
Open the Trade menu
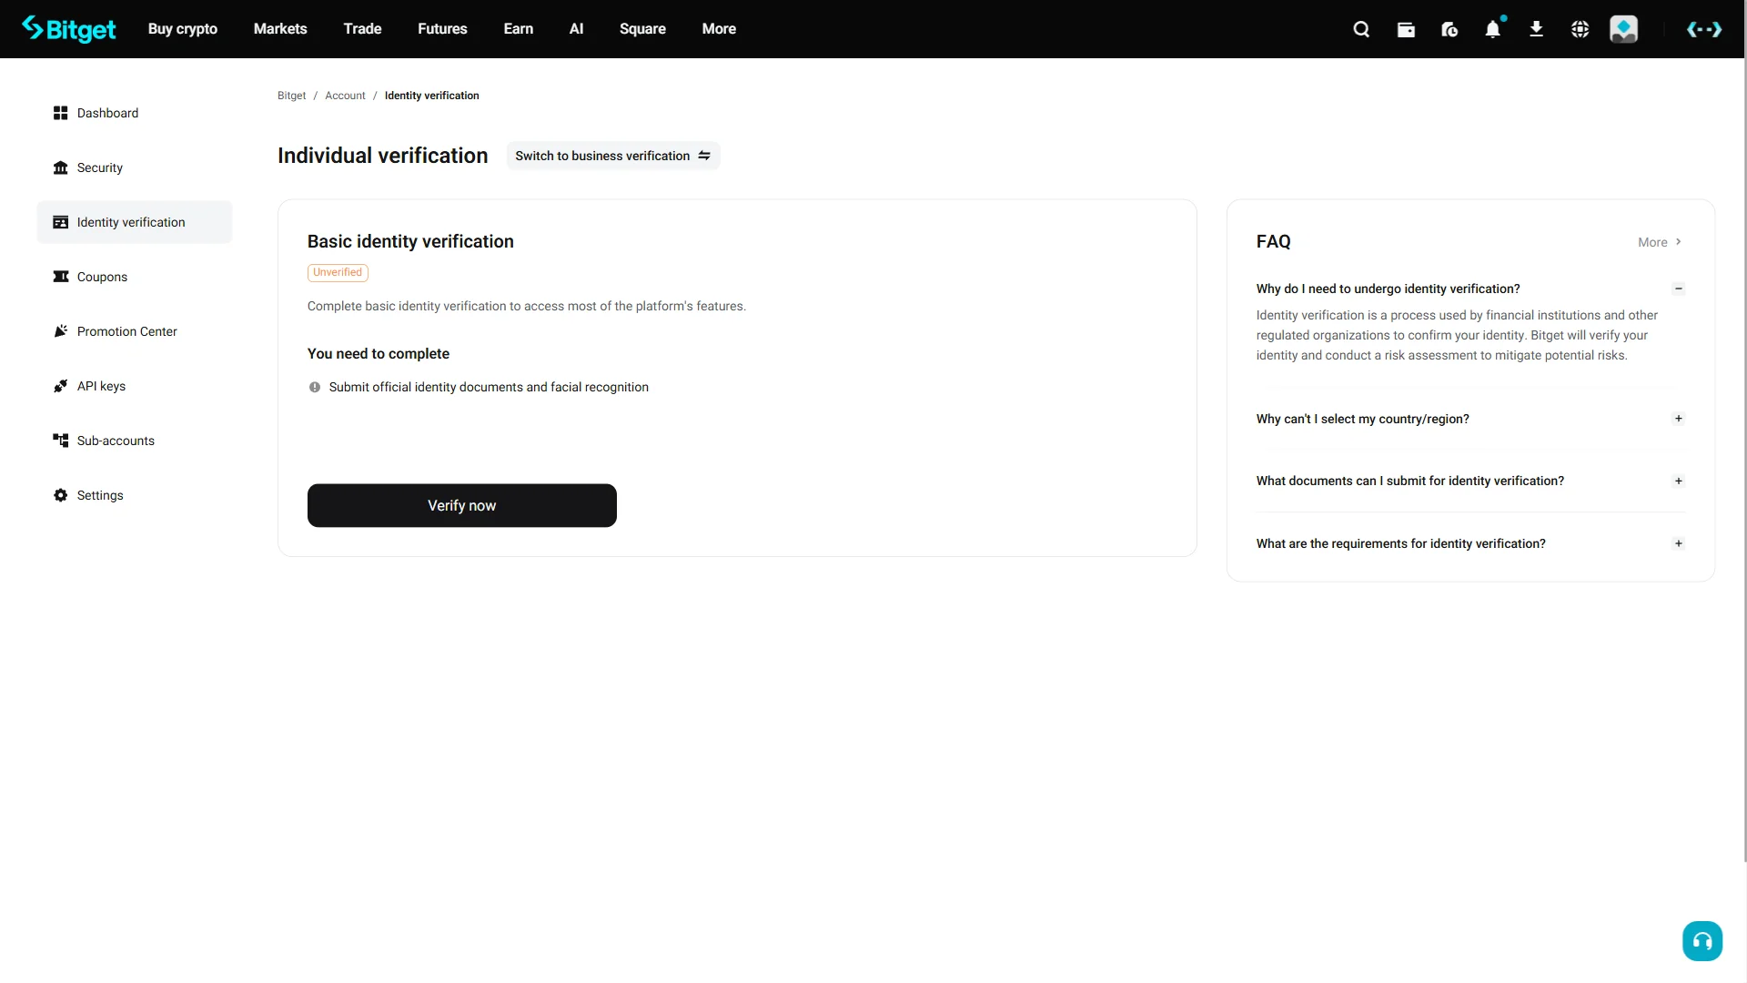coord(362,29)
